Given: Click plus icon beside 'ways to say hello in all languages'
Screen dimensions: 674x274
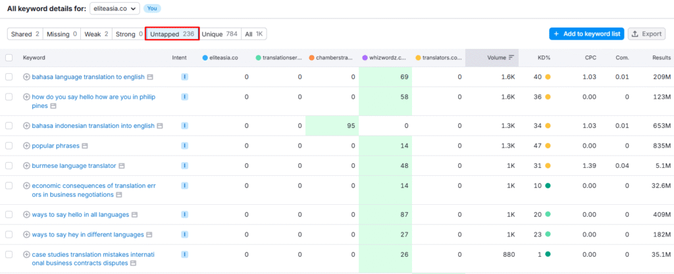Looking at the screenshot, I should 26,215.
